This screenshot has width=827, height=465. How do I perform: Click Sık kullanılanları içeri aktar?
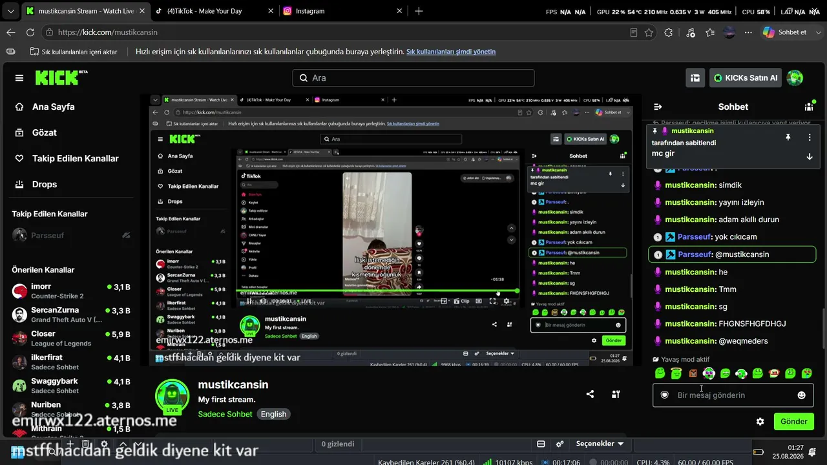(x=74, y=52)
